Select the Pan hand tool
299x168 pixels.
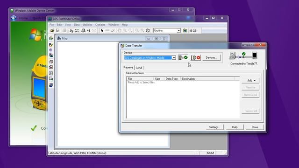pos(119,30)
